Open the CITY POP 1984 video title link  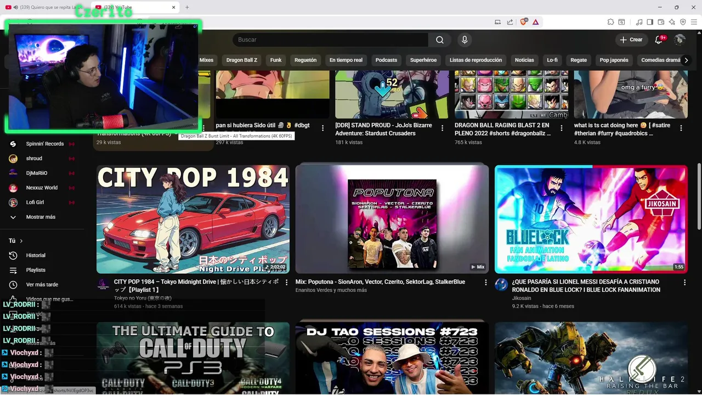[196, 285]
